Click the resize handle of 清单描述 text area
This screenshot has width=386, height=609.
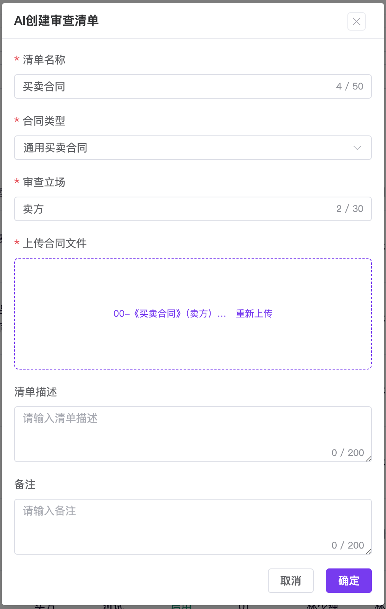(x=369, y=459)
